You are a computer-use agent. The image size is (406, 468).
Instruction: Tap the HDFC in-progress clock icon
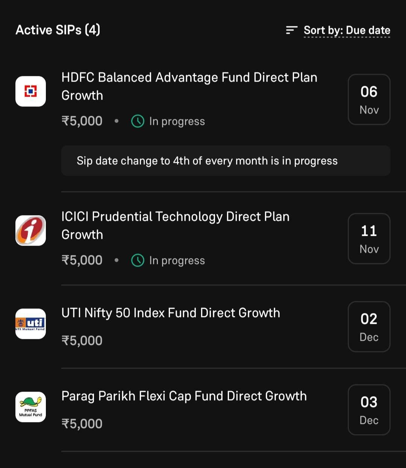tap(138, 121)
